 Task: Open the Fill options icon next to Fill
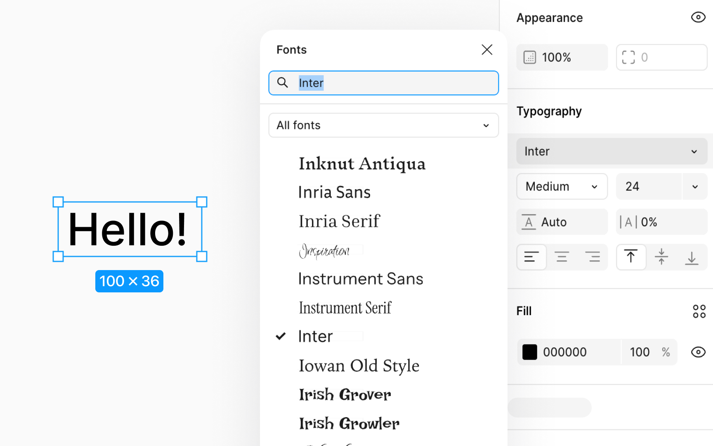(x=699, y=311)
